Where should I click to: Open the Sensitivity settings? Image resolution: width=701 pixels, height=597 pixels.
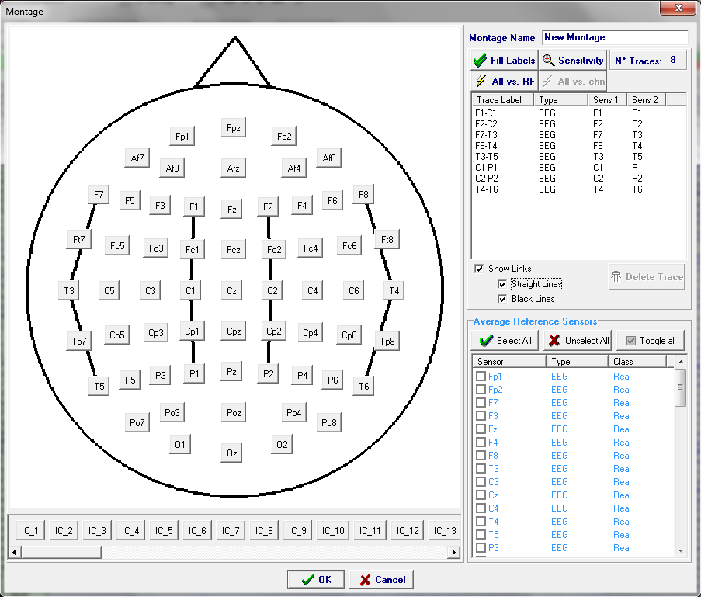573,61
